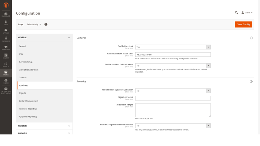
Task: Open Allow OCI request customer override dropdown
Action: 173,126
